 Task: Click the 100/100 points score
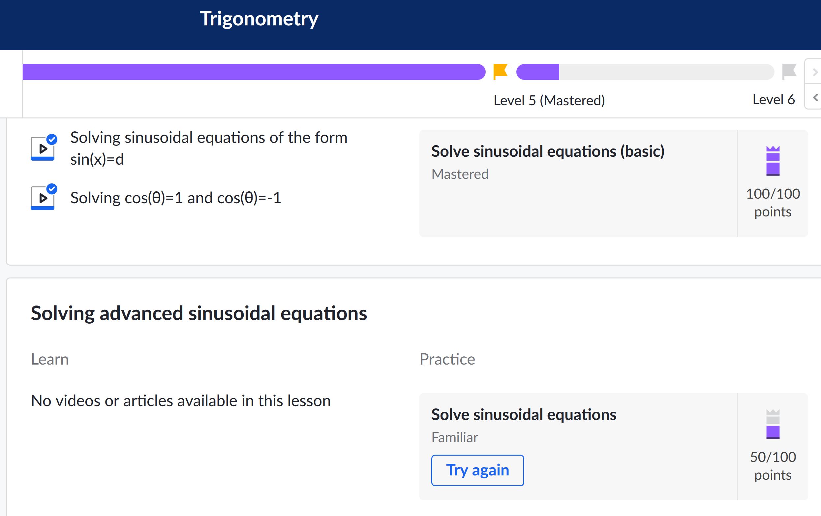[x=773, y=203]
